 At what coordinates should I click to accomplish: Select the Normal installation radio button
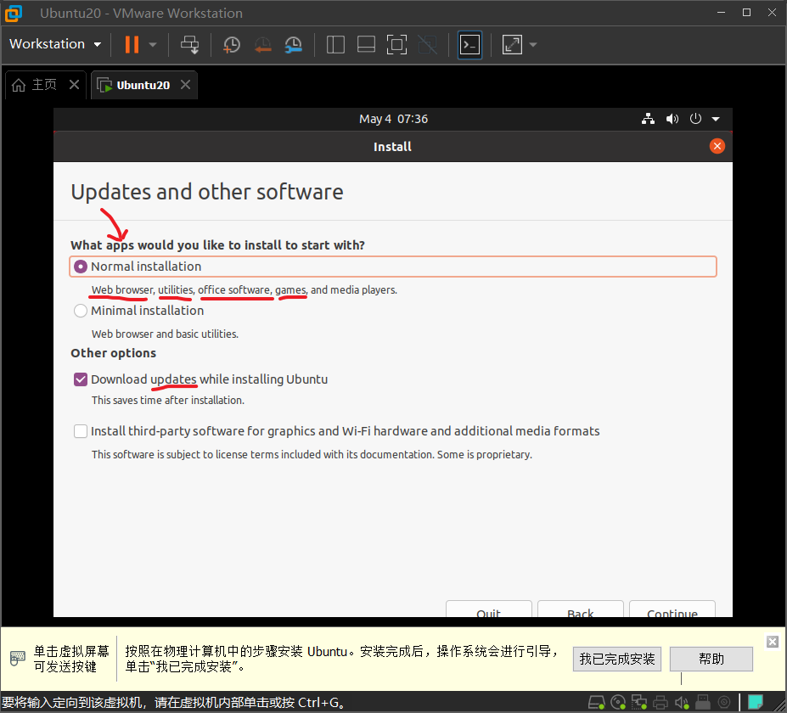coord(81,267)
